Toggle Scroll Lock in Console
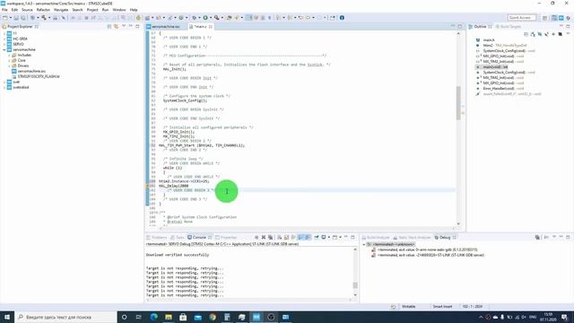Viewport: 574px width, 323px height. tap(286, 237)
